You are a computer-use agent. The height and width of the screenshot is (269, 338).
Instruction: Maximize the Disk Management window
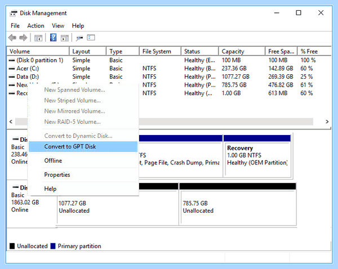tap(299, 13)
